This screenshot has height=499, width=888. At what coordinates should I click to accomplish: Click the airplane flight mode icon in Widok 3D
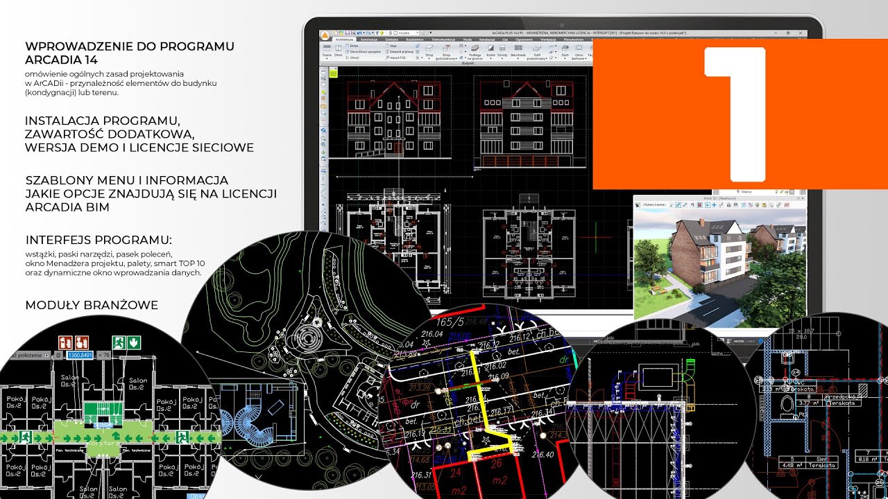715,205
